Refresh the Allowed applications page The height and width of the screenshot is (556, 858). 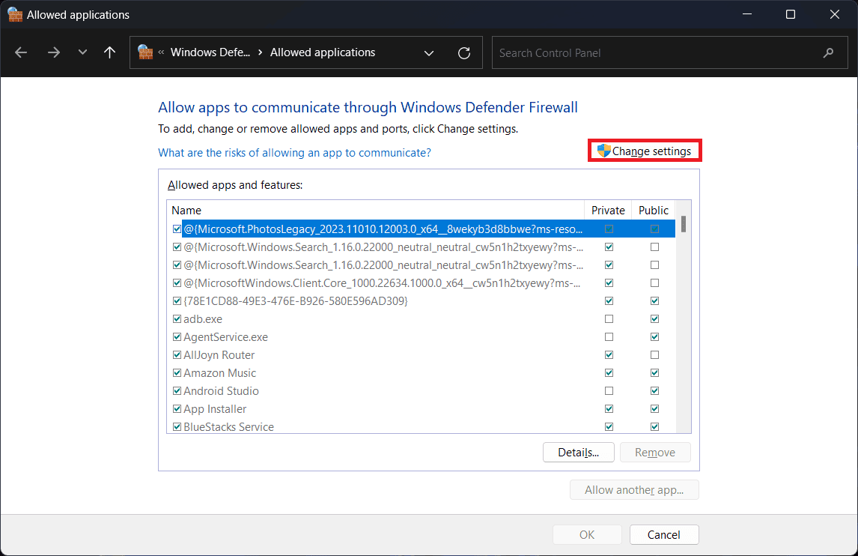pyautogui.click(x=464, y=53)
